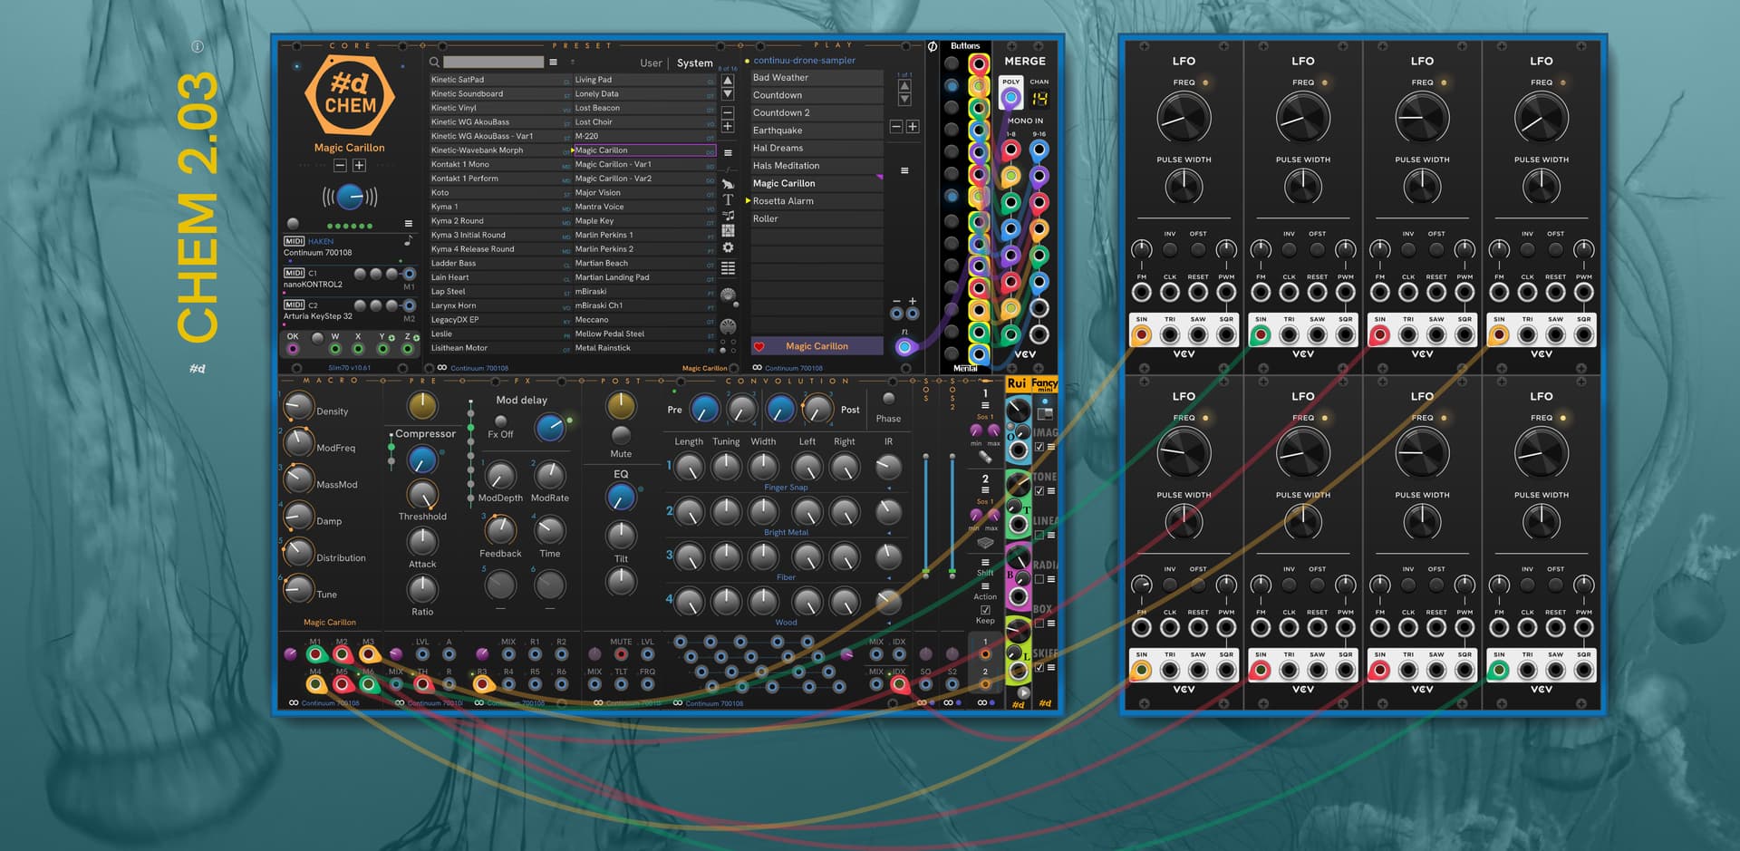Toggle the TONE checkbox
The width and height of the screenshot is (1740, 851).
click(x=1039, y=491)
